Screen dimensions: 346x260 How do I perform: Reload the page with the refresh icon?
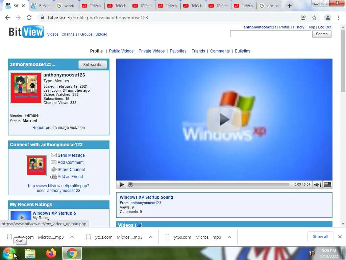[x=29, y=18]
